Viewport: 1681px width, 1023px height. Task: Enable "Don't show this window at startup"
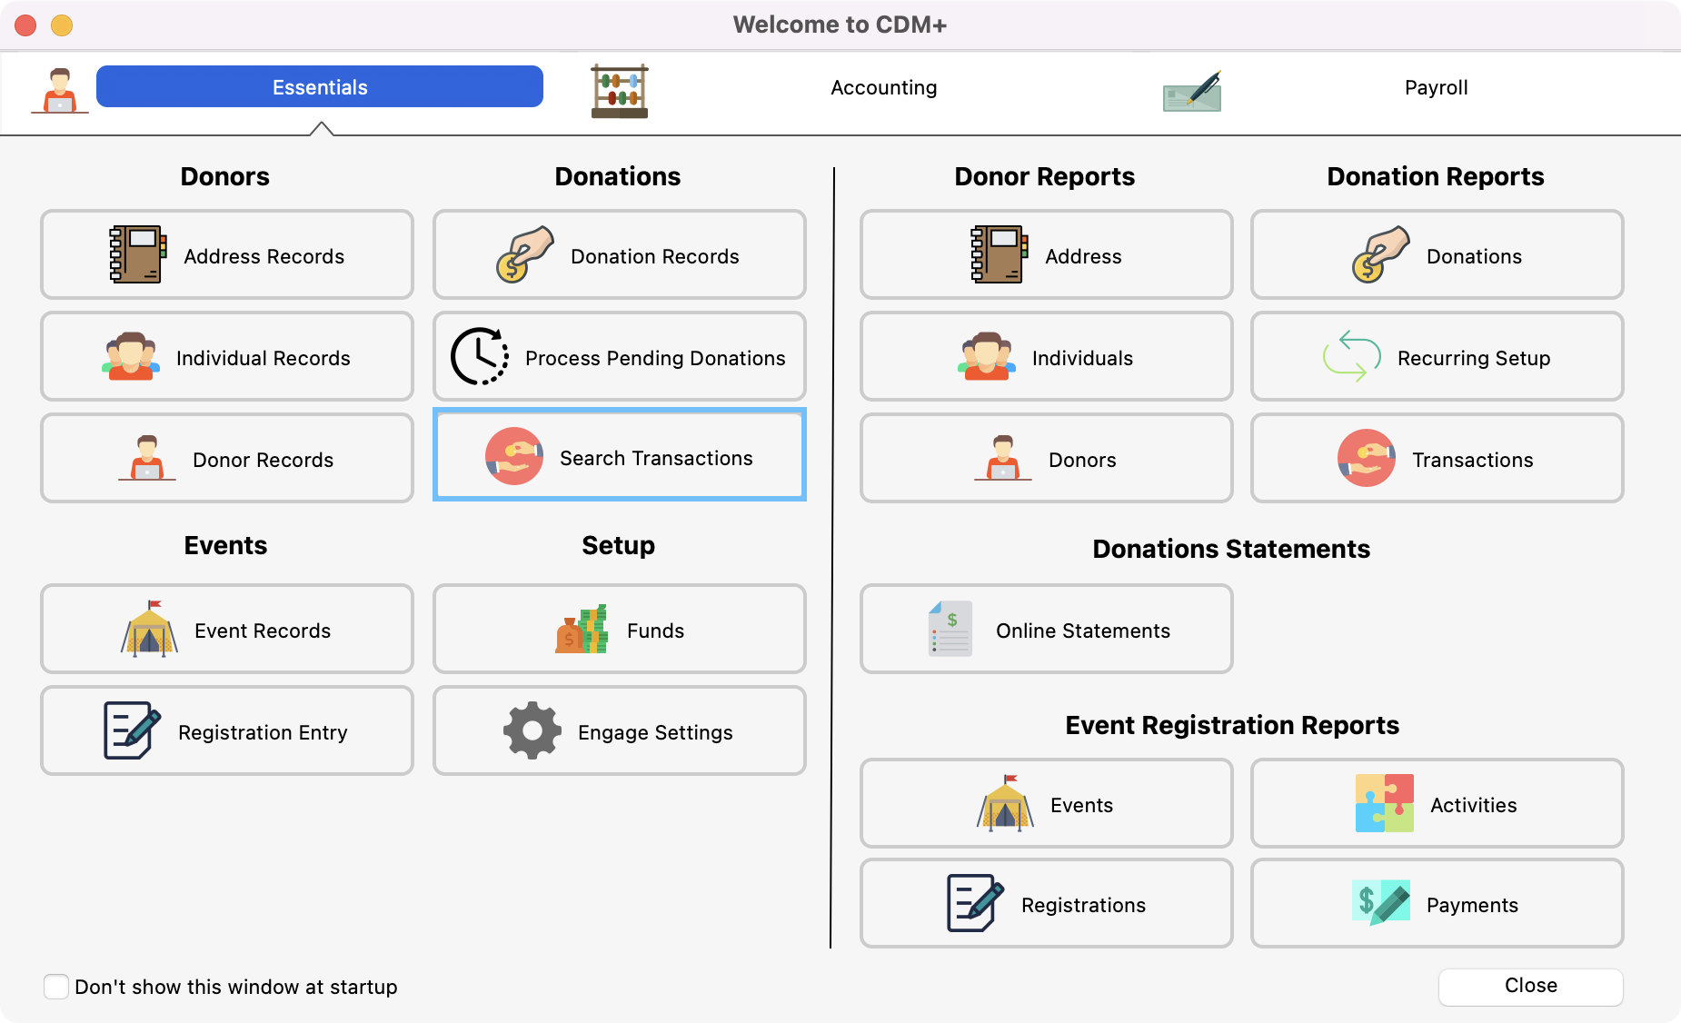coord(56,987)
